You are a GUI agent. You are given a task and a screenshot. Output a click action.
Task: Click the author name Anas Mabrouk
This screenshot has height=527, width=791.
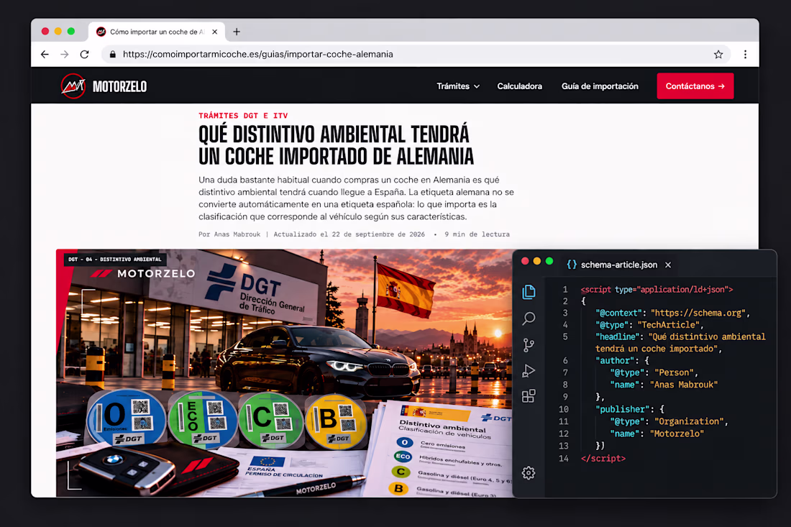coord(237,234)
